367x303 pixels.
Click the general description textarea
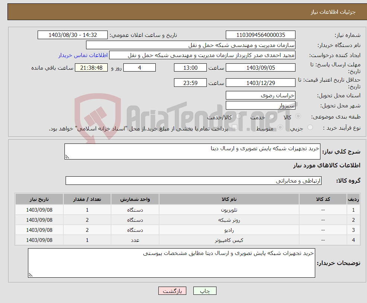coord(192,151)
